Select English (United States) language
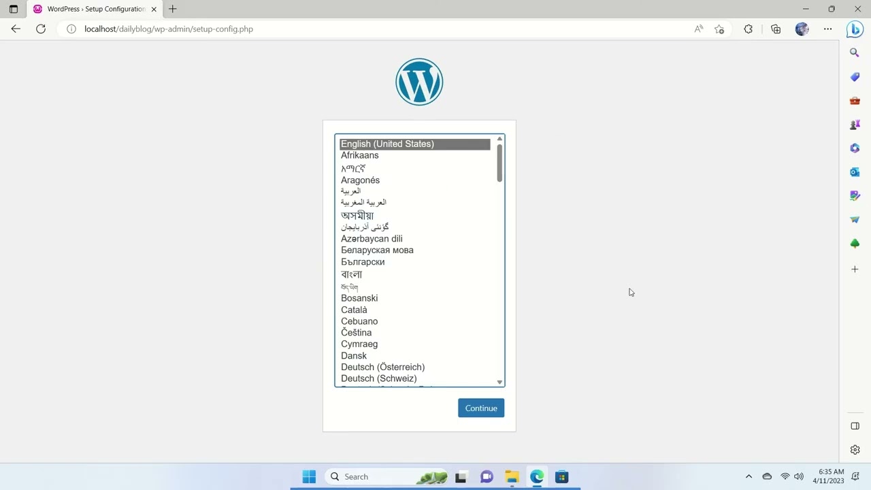The image size is (871, 490). (415, 144)
